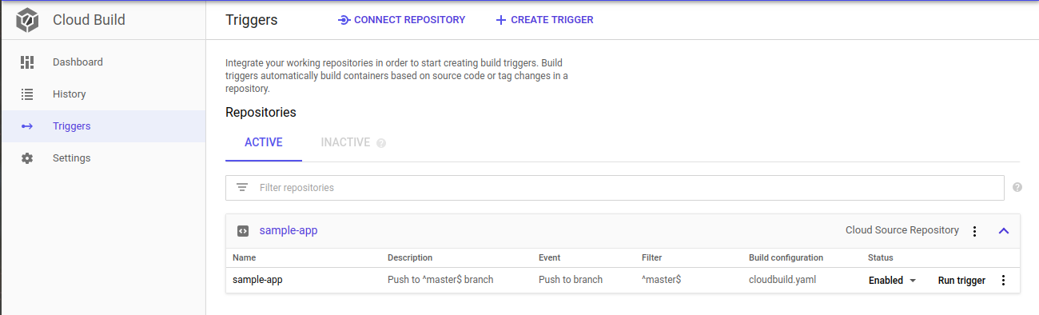The image size is (1039, 315).
Task: Click the History list icon
Action: click(x=27, y=94)
